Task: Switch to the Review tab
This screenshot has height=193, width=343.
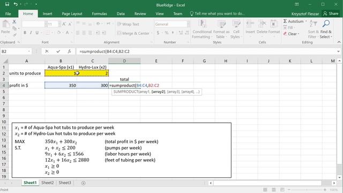Action: point(140,13)
